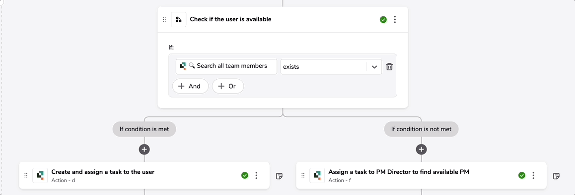
Task: Click the If condition is not met label
Action: tap(422, 129)
